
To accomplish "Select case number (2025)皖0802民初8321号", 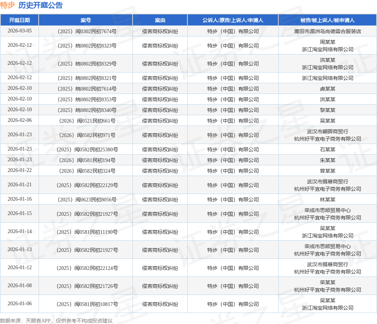I will (x=87, y=78).
